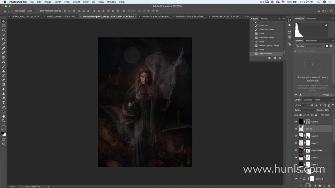Select the Eraser tool
This screenshot has height=188, width=335.
click(x=3, y=80)
